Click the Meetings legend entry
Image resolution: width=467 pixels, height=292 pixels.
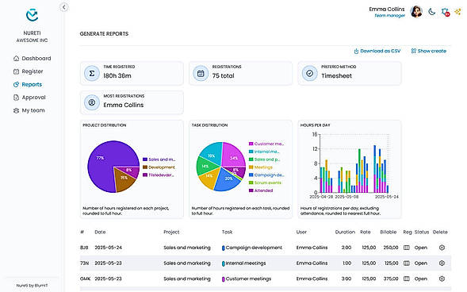tap(261, 167)
